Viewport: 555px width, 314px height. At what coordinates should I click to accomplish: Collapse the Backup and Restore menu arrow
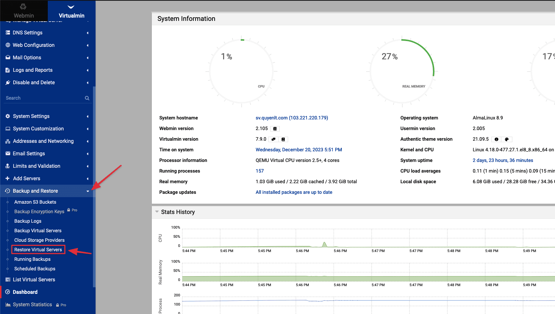88,191
